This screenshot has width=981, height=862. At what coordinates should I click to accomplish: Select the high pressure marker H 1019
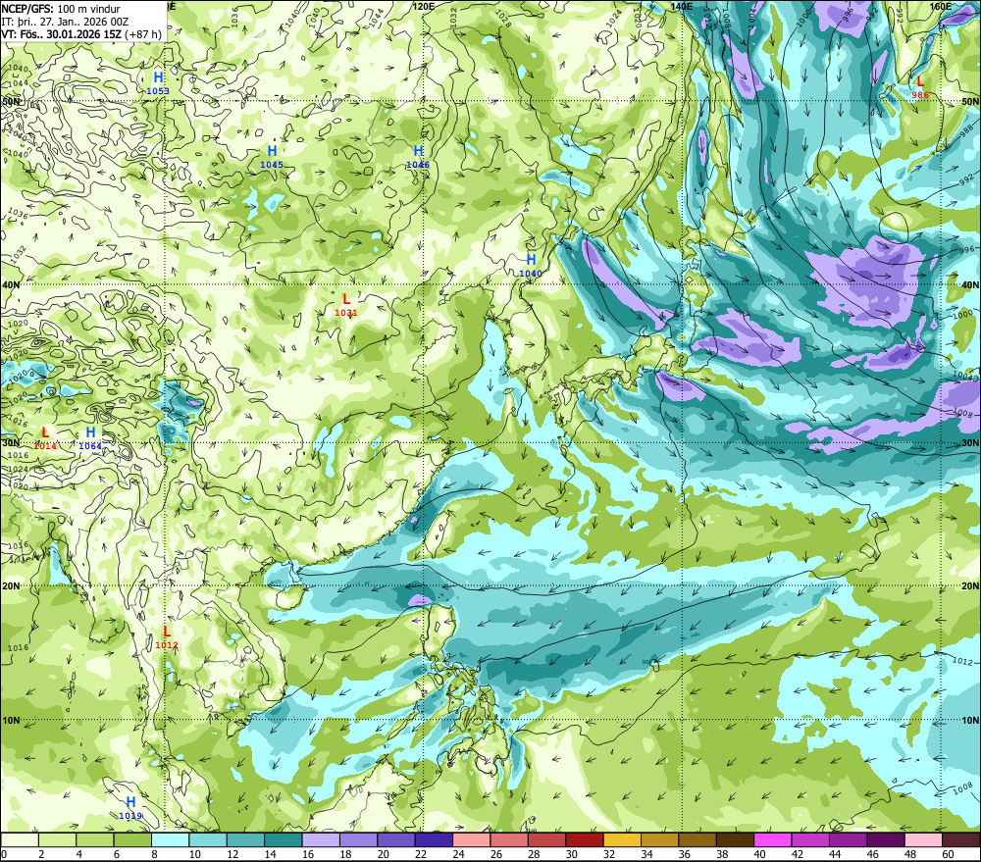[130, 808]
